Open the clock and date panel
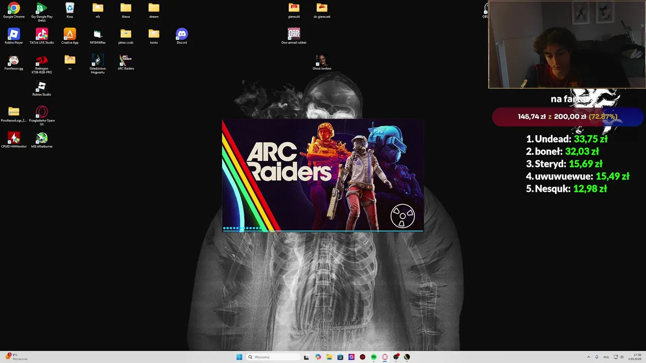The height and width of the screenshot is (363, 646). click(634, 357)
